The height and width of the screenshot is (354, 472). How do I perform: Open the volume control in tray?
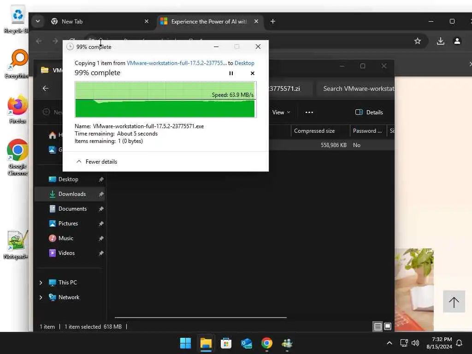[415, 343]
